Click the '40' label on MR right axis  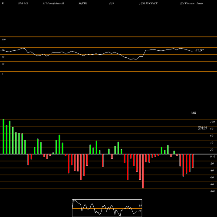[x=212, y=143]
